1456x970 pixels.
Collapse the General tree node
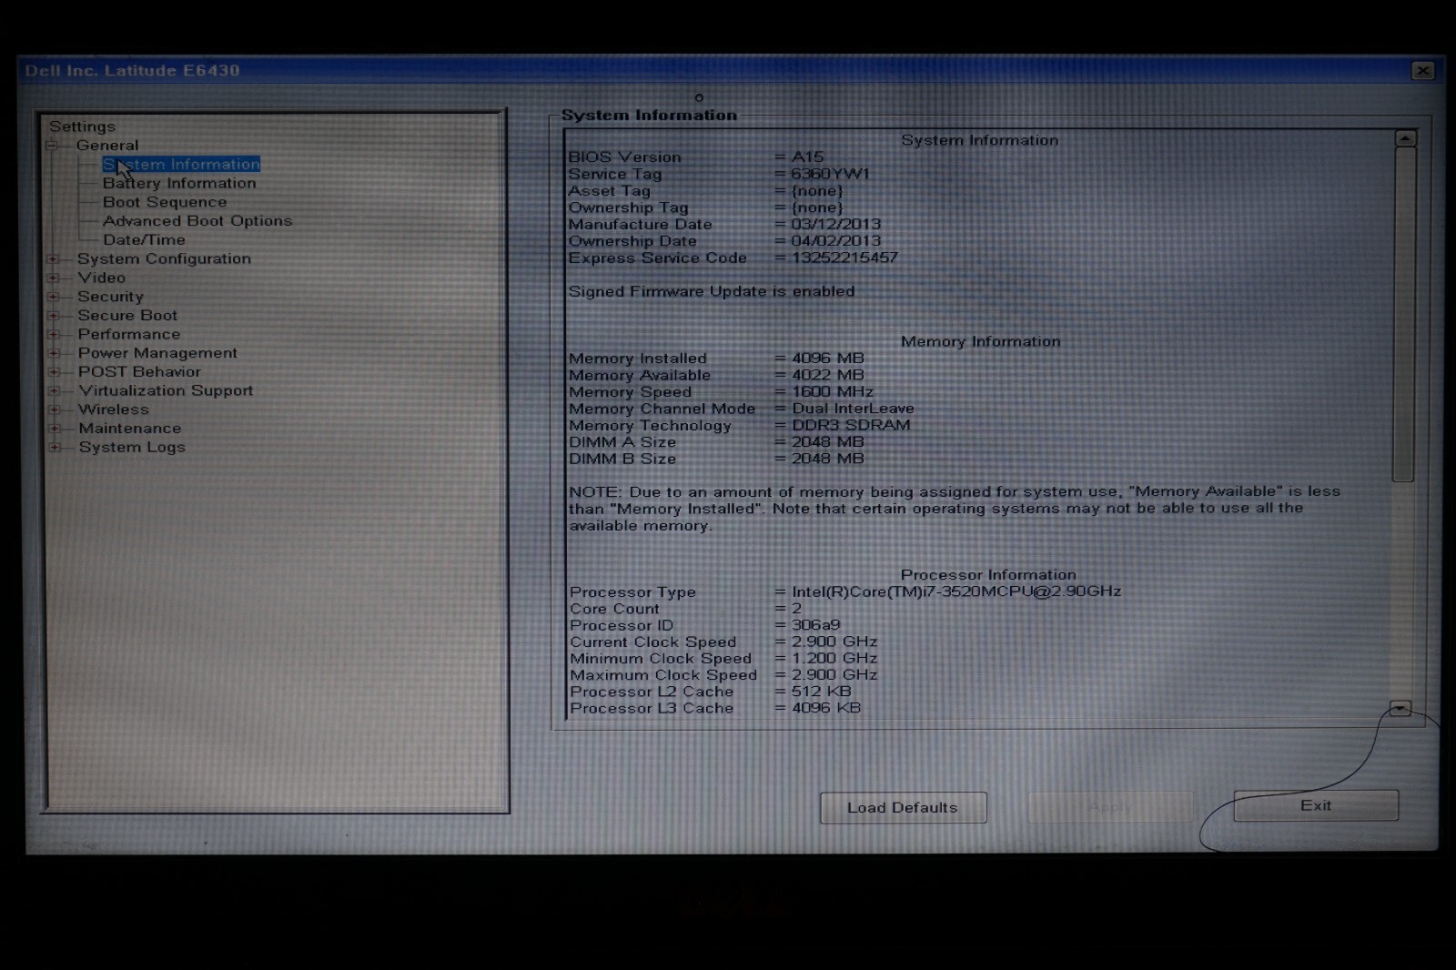52,146
